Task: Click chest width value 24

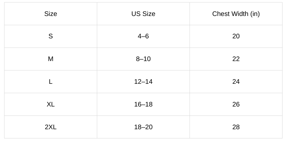Action: click(236, 82)
